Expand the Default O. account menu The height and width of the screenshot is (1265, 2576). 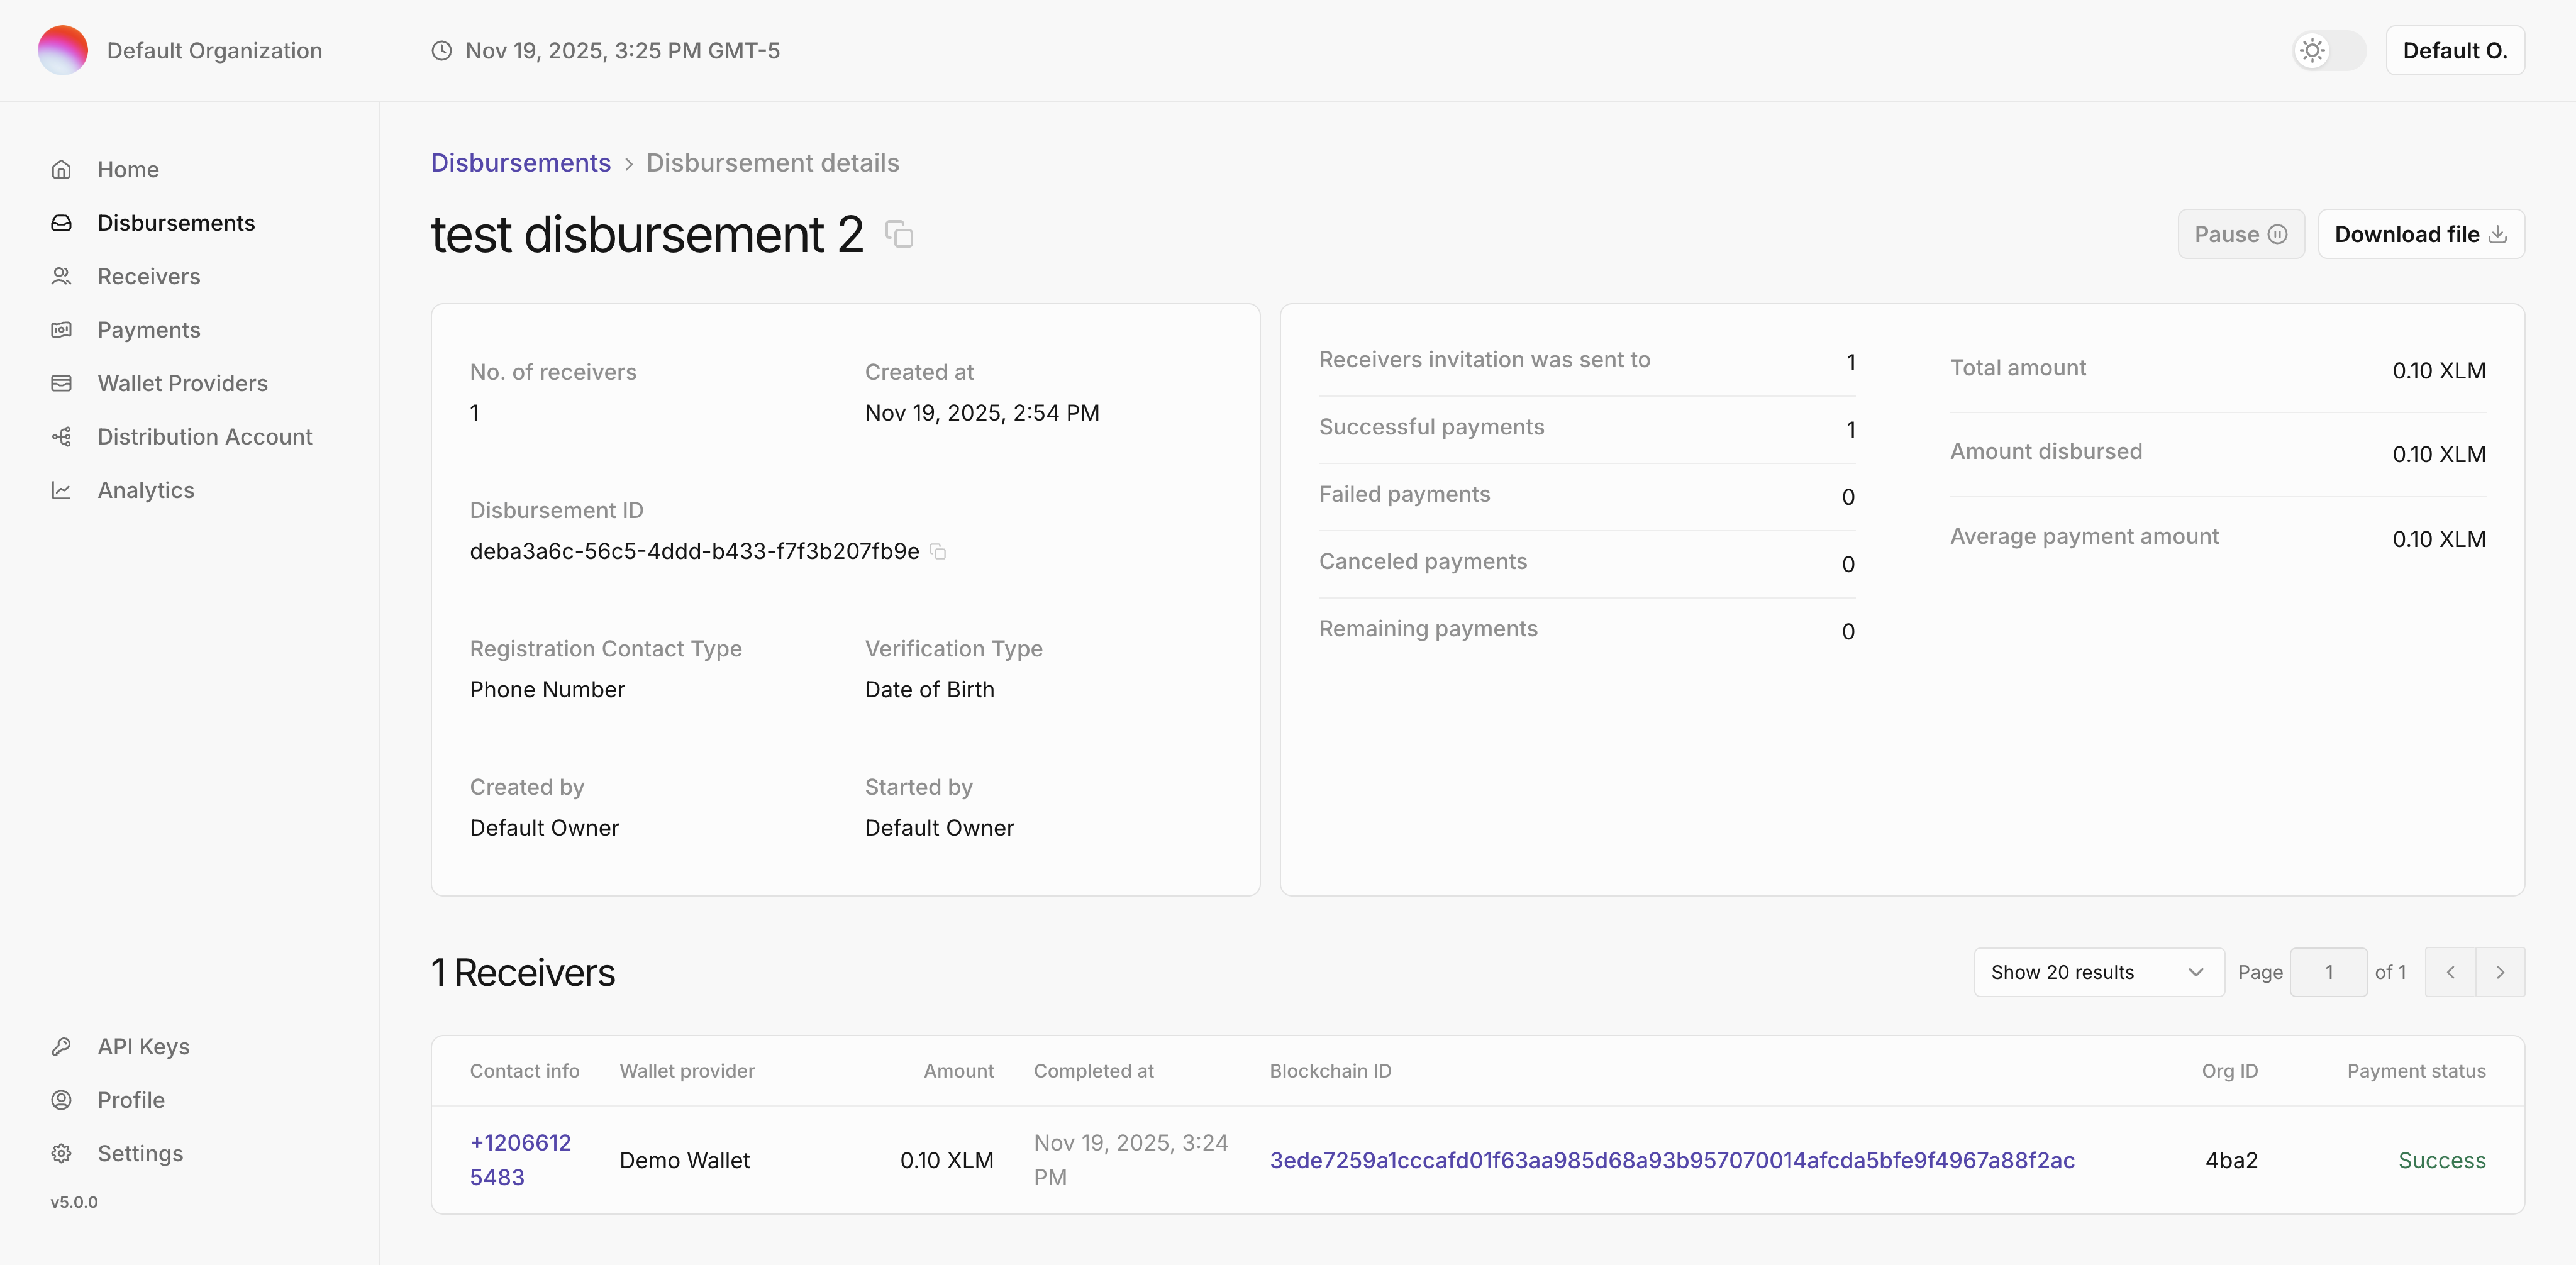(x=2455, y=50)
